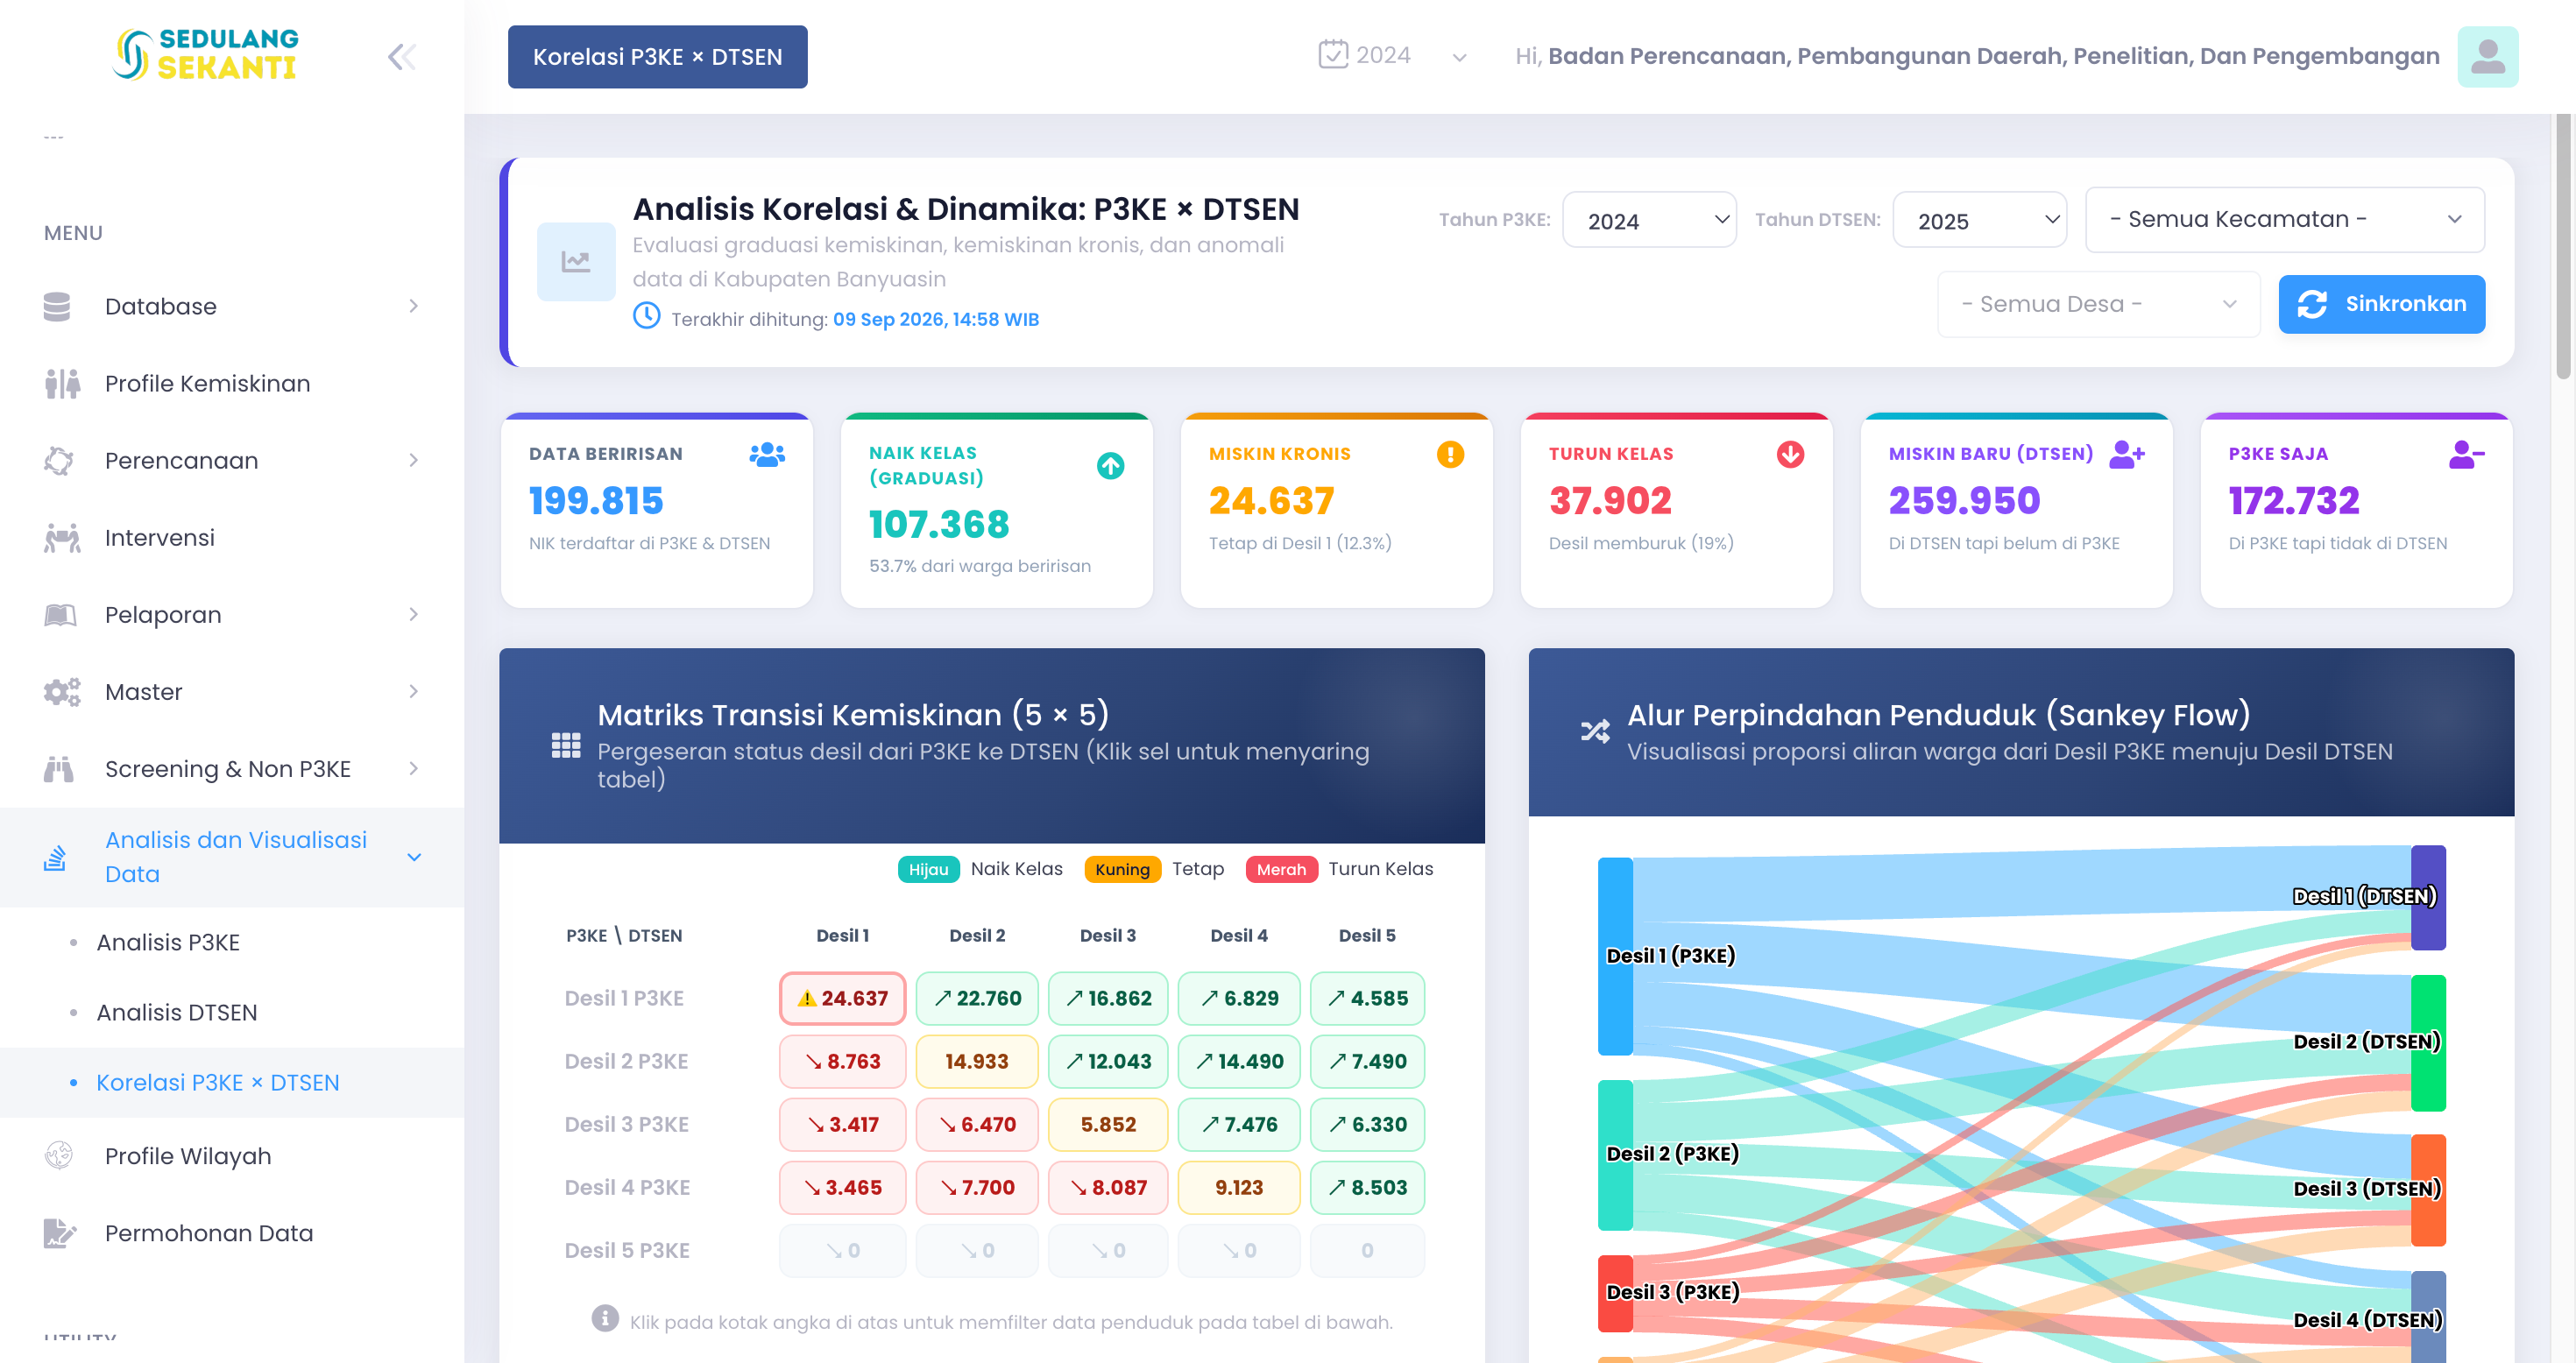This screenshot has height=1363, width=2576.
Task: Click the Sedulang Sekanti logo
Action: (205, 53)
